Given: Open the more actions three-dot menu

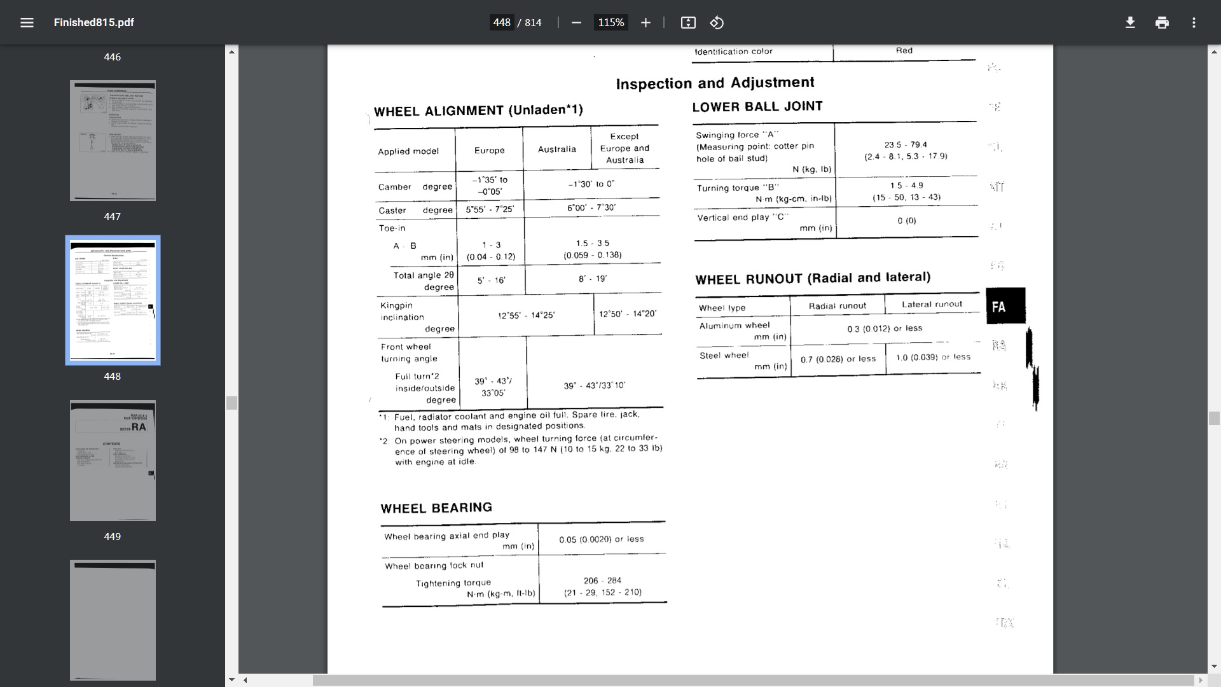Looking at the screenshot, I should pos(1194,23).
